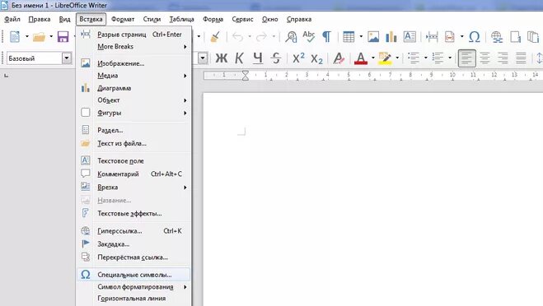Select align center button
Viewport: 543px width, 306px height.
tap(484, 58)
